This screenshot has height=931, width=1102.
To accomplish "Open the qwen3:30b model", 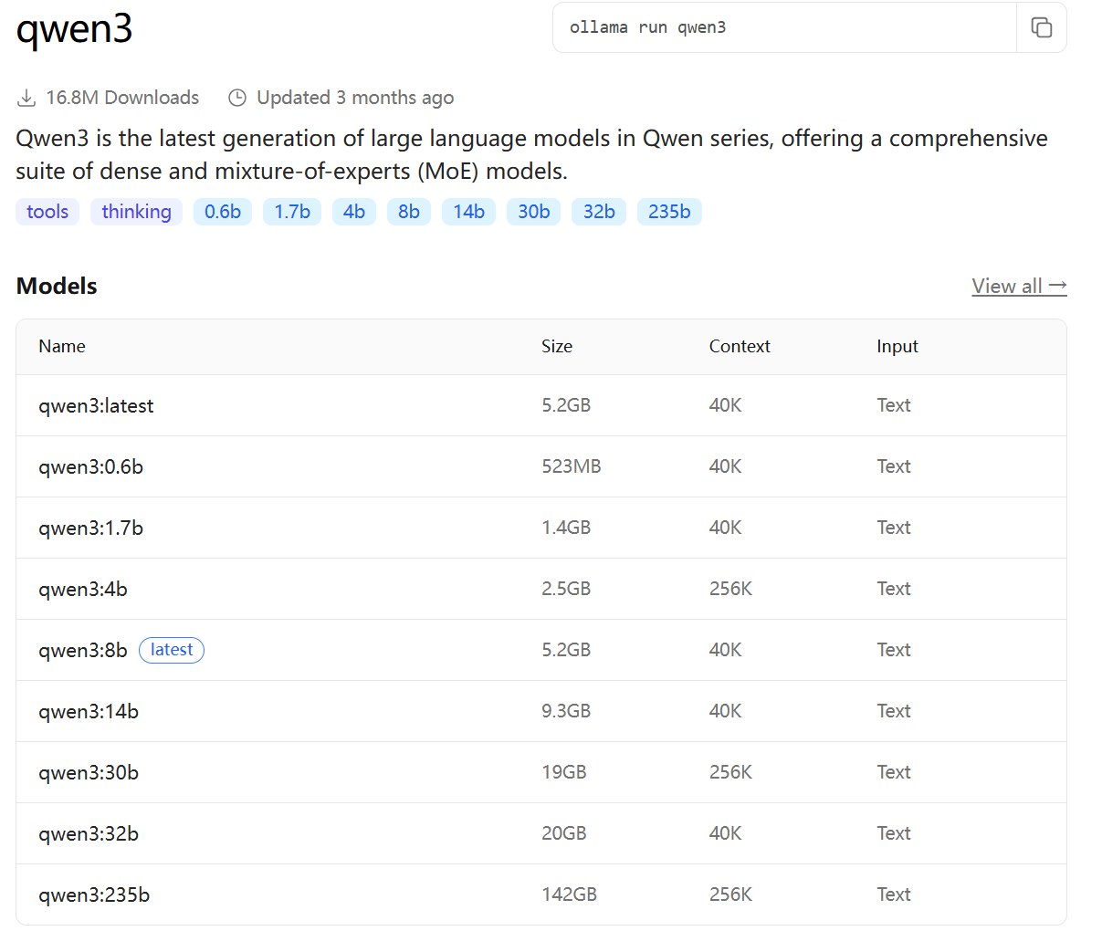I will [89, 773].
